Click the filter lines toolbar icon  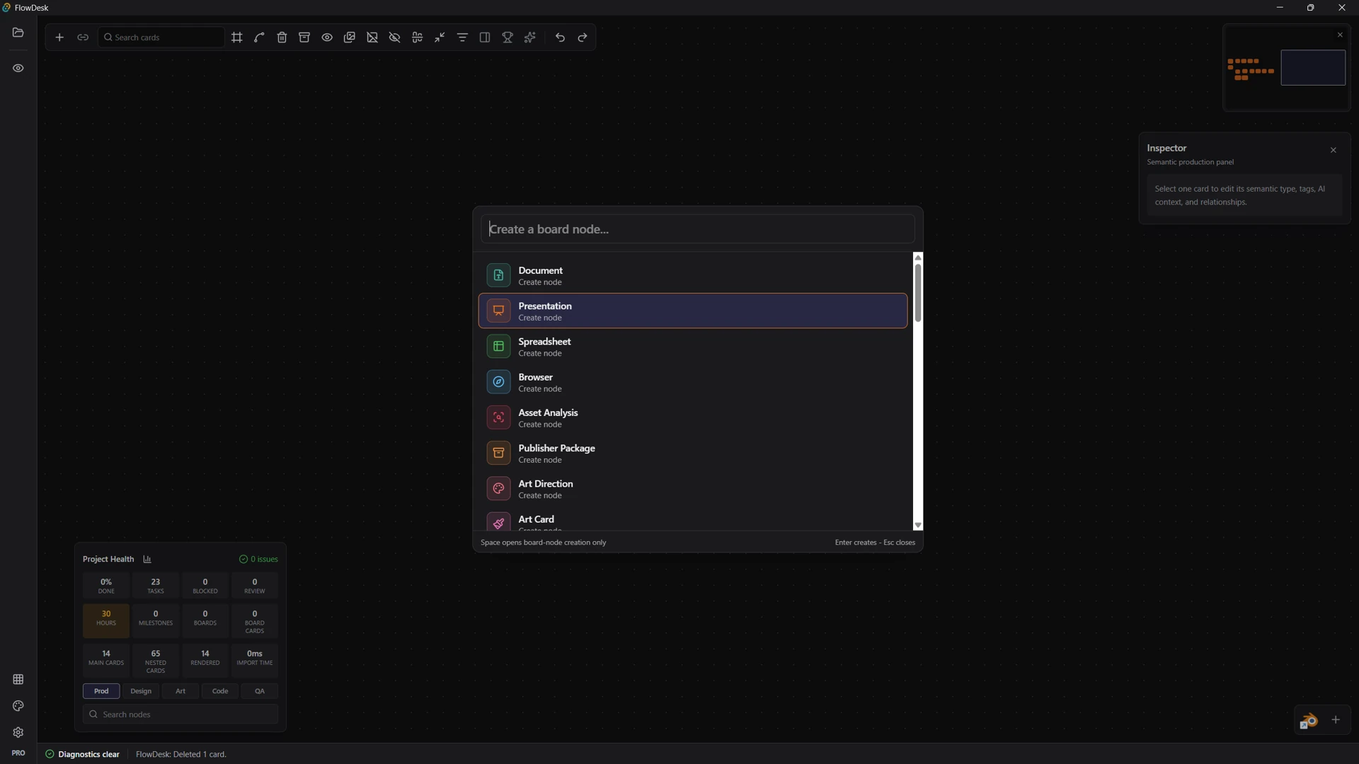[x=463, y=37]
